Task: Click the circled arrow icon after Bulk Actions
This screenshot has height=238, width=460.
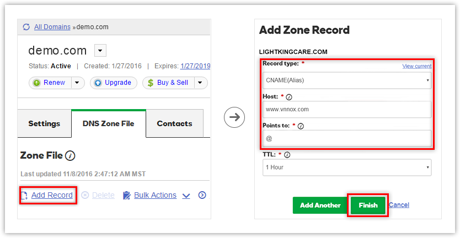Action: 202,195
